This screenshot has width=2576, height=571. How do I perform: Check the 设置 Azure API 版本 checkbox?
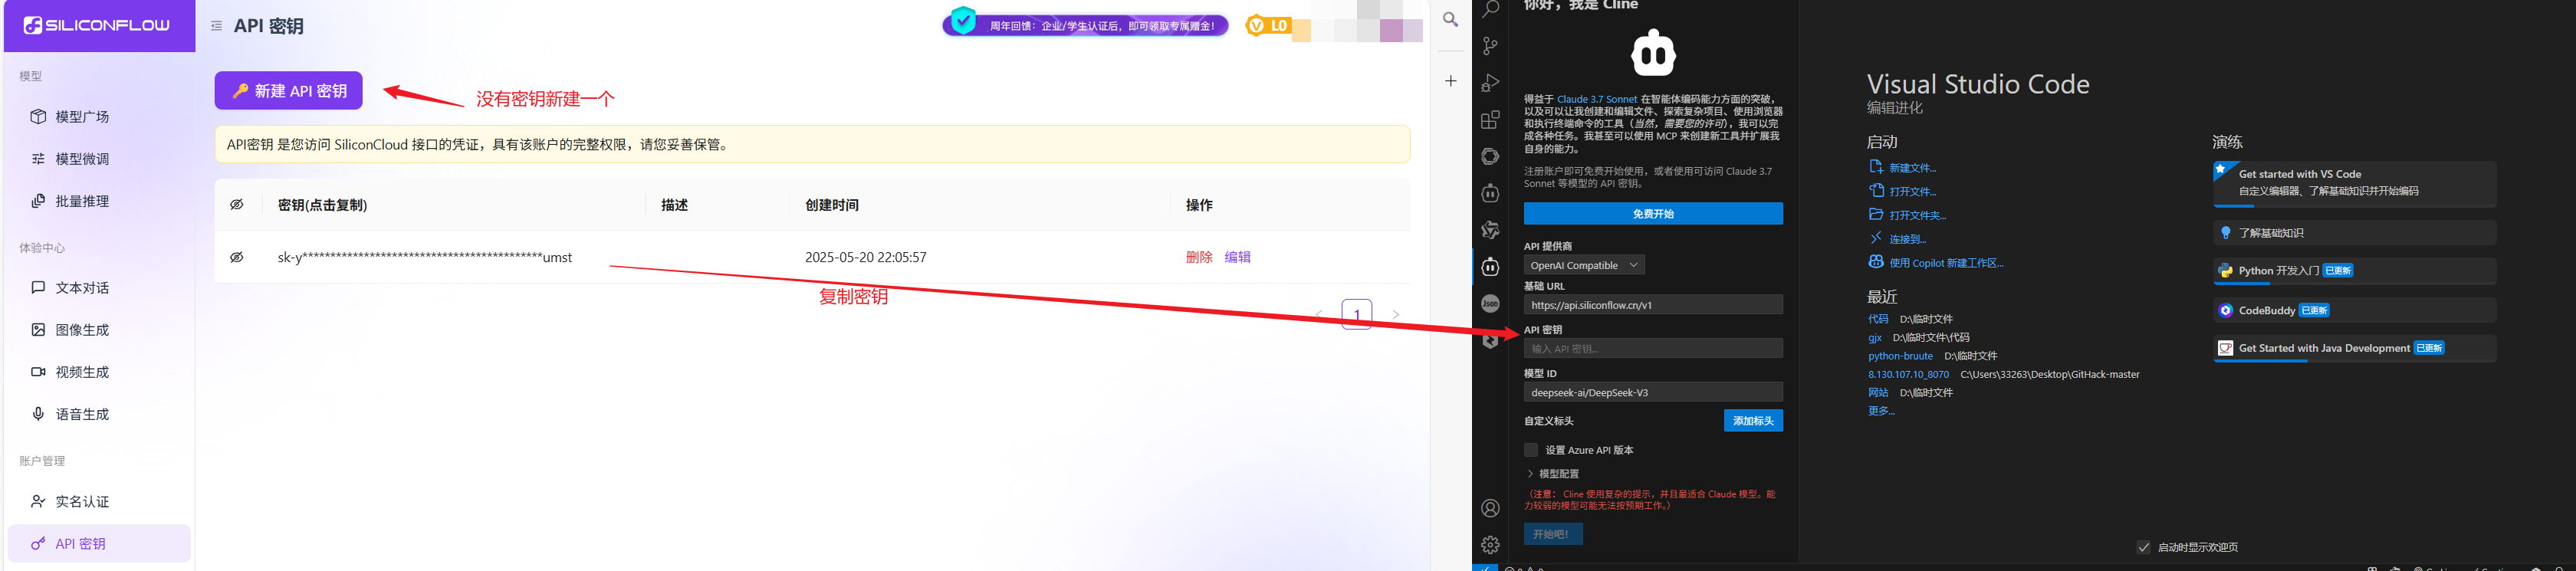[1531, 450]
